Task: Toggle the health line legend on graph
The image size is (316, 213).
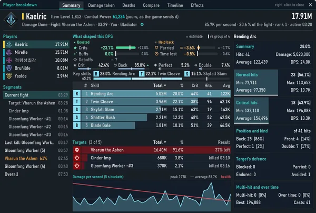Action: (226, 177)
